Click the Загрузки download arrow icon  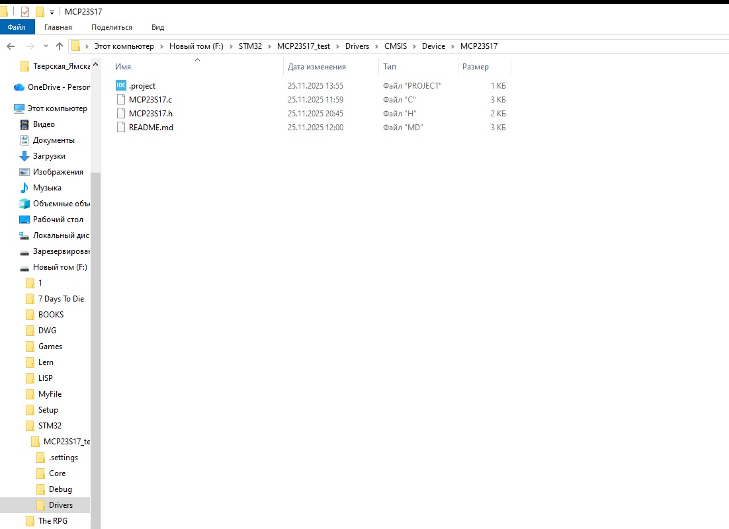pyautogui.click(x=24, y=156)
